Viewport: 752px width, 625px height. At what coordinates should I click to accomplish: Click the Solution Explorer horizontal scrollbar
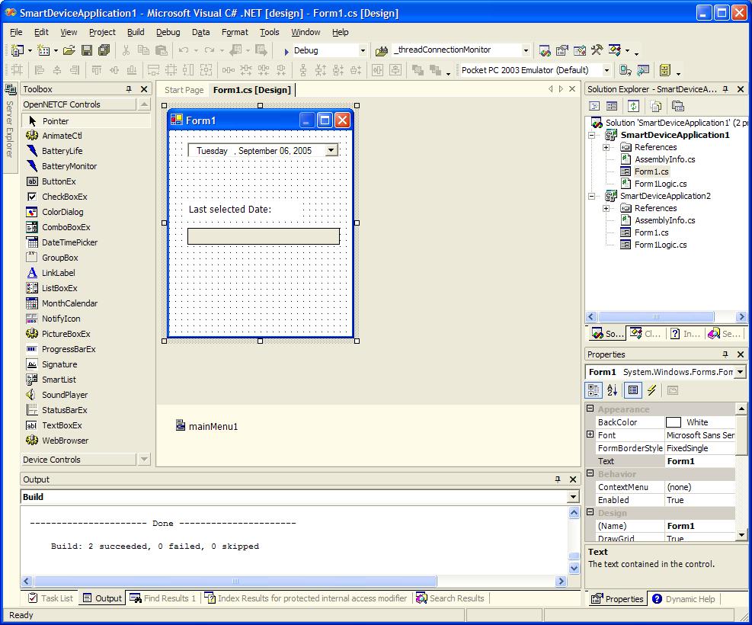655,316
